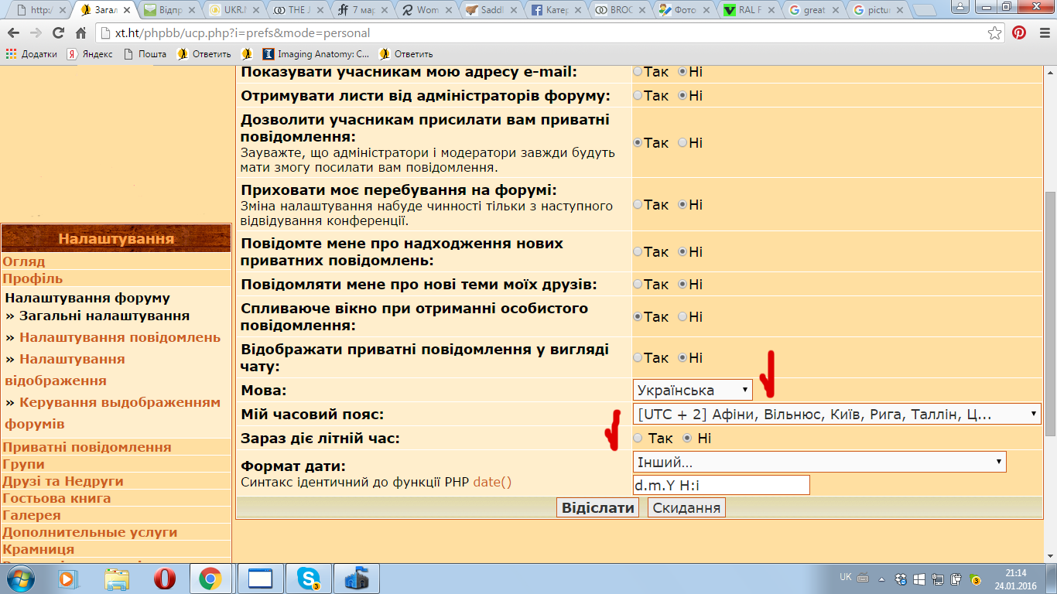Open the language dropdown showing Українська
The height and width of the screenshot is (594, 1057).
pyautogui.click(x=693, y=391)
